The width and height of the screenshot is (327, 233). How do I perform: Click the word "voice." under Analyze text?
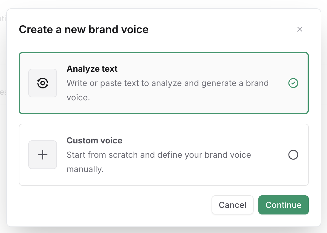(78, 97)
